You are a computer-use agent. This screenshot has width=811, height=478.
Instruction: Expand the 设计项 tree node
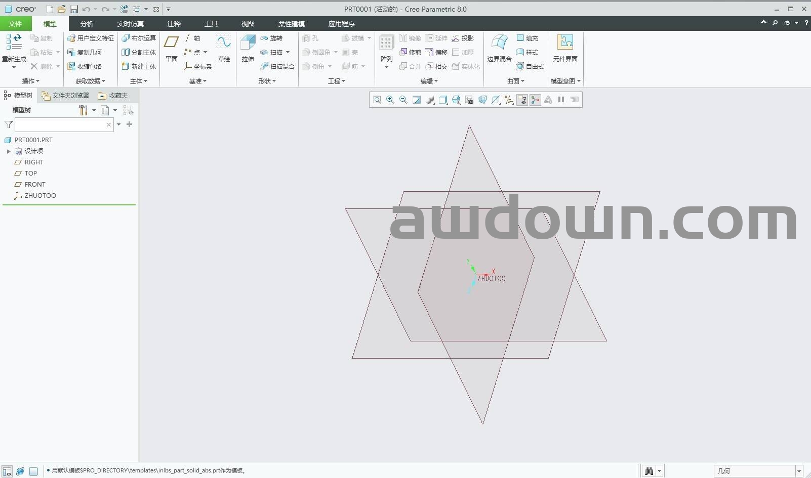[9, 151]
